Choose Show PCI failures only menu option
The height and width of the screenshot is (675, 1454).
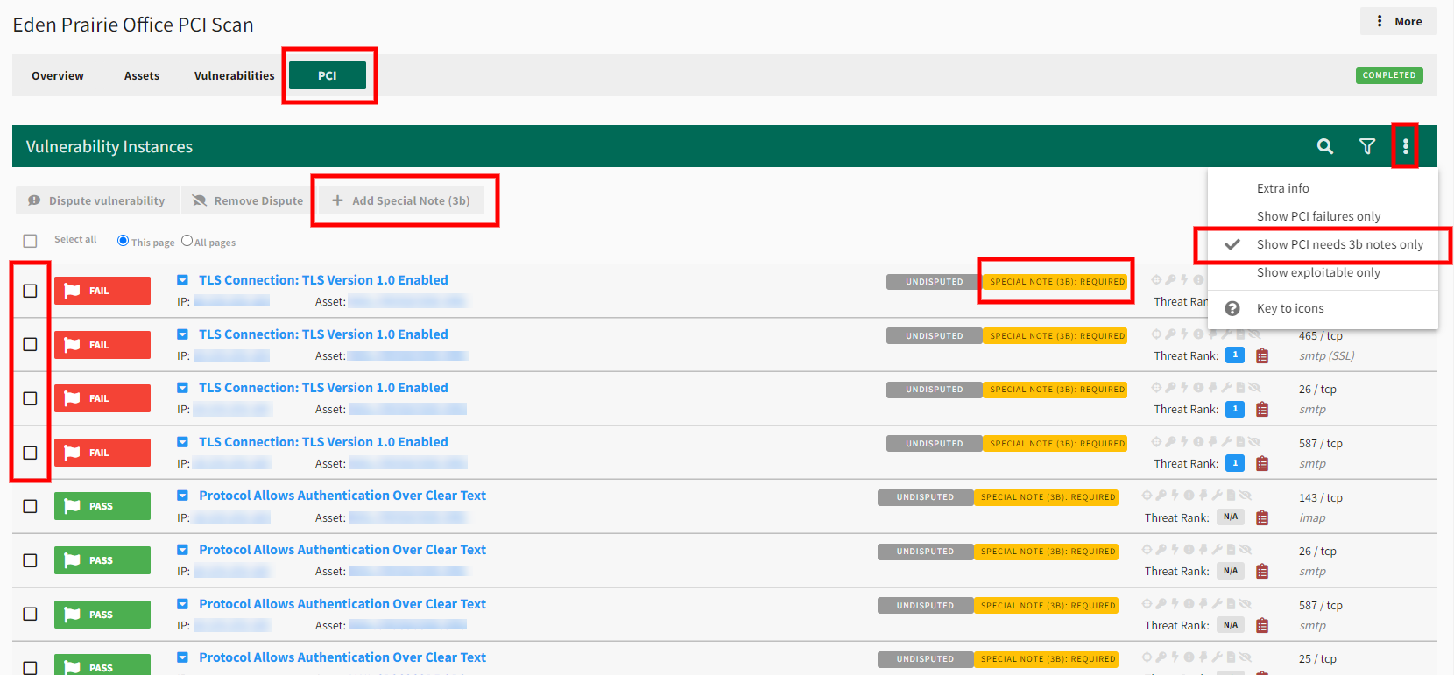(x=1318, y=216)
